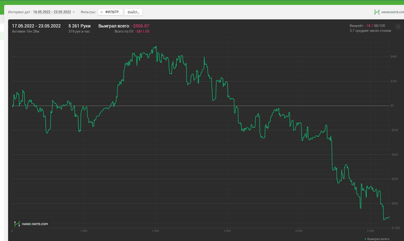Click the 5 261 Руки hands count
The width and height of the screenshot is (404, 241).
coord(80,26)
